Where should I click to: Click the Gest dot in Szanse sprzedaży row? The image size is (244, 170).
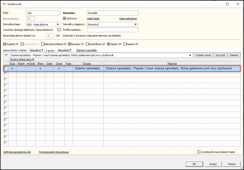tap(59, 68)
